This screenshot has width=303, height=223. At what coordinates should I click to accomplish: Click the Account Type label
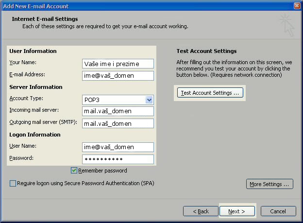[26, 99]
